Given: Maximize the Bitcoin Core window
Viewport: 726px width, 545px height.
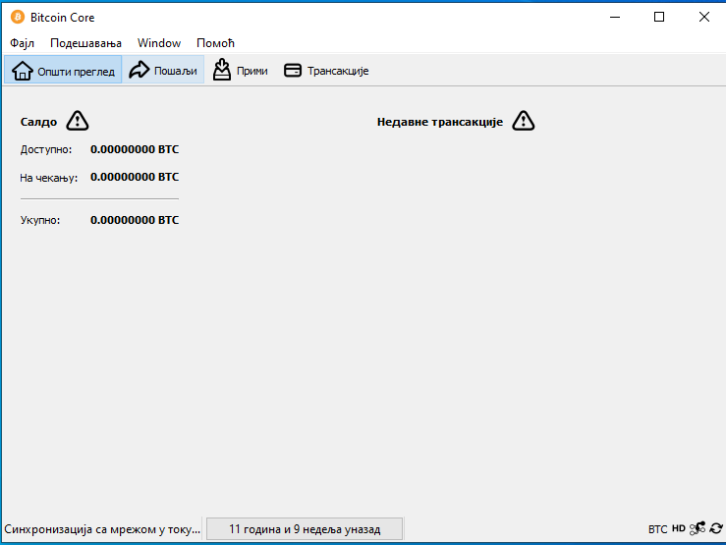Looking at the screenshot, I should 659,17.
